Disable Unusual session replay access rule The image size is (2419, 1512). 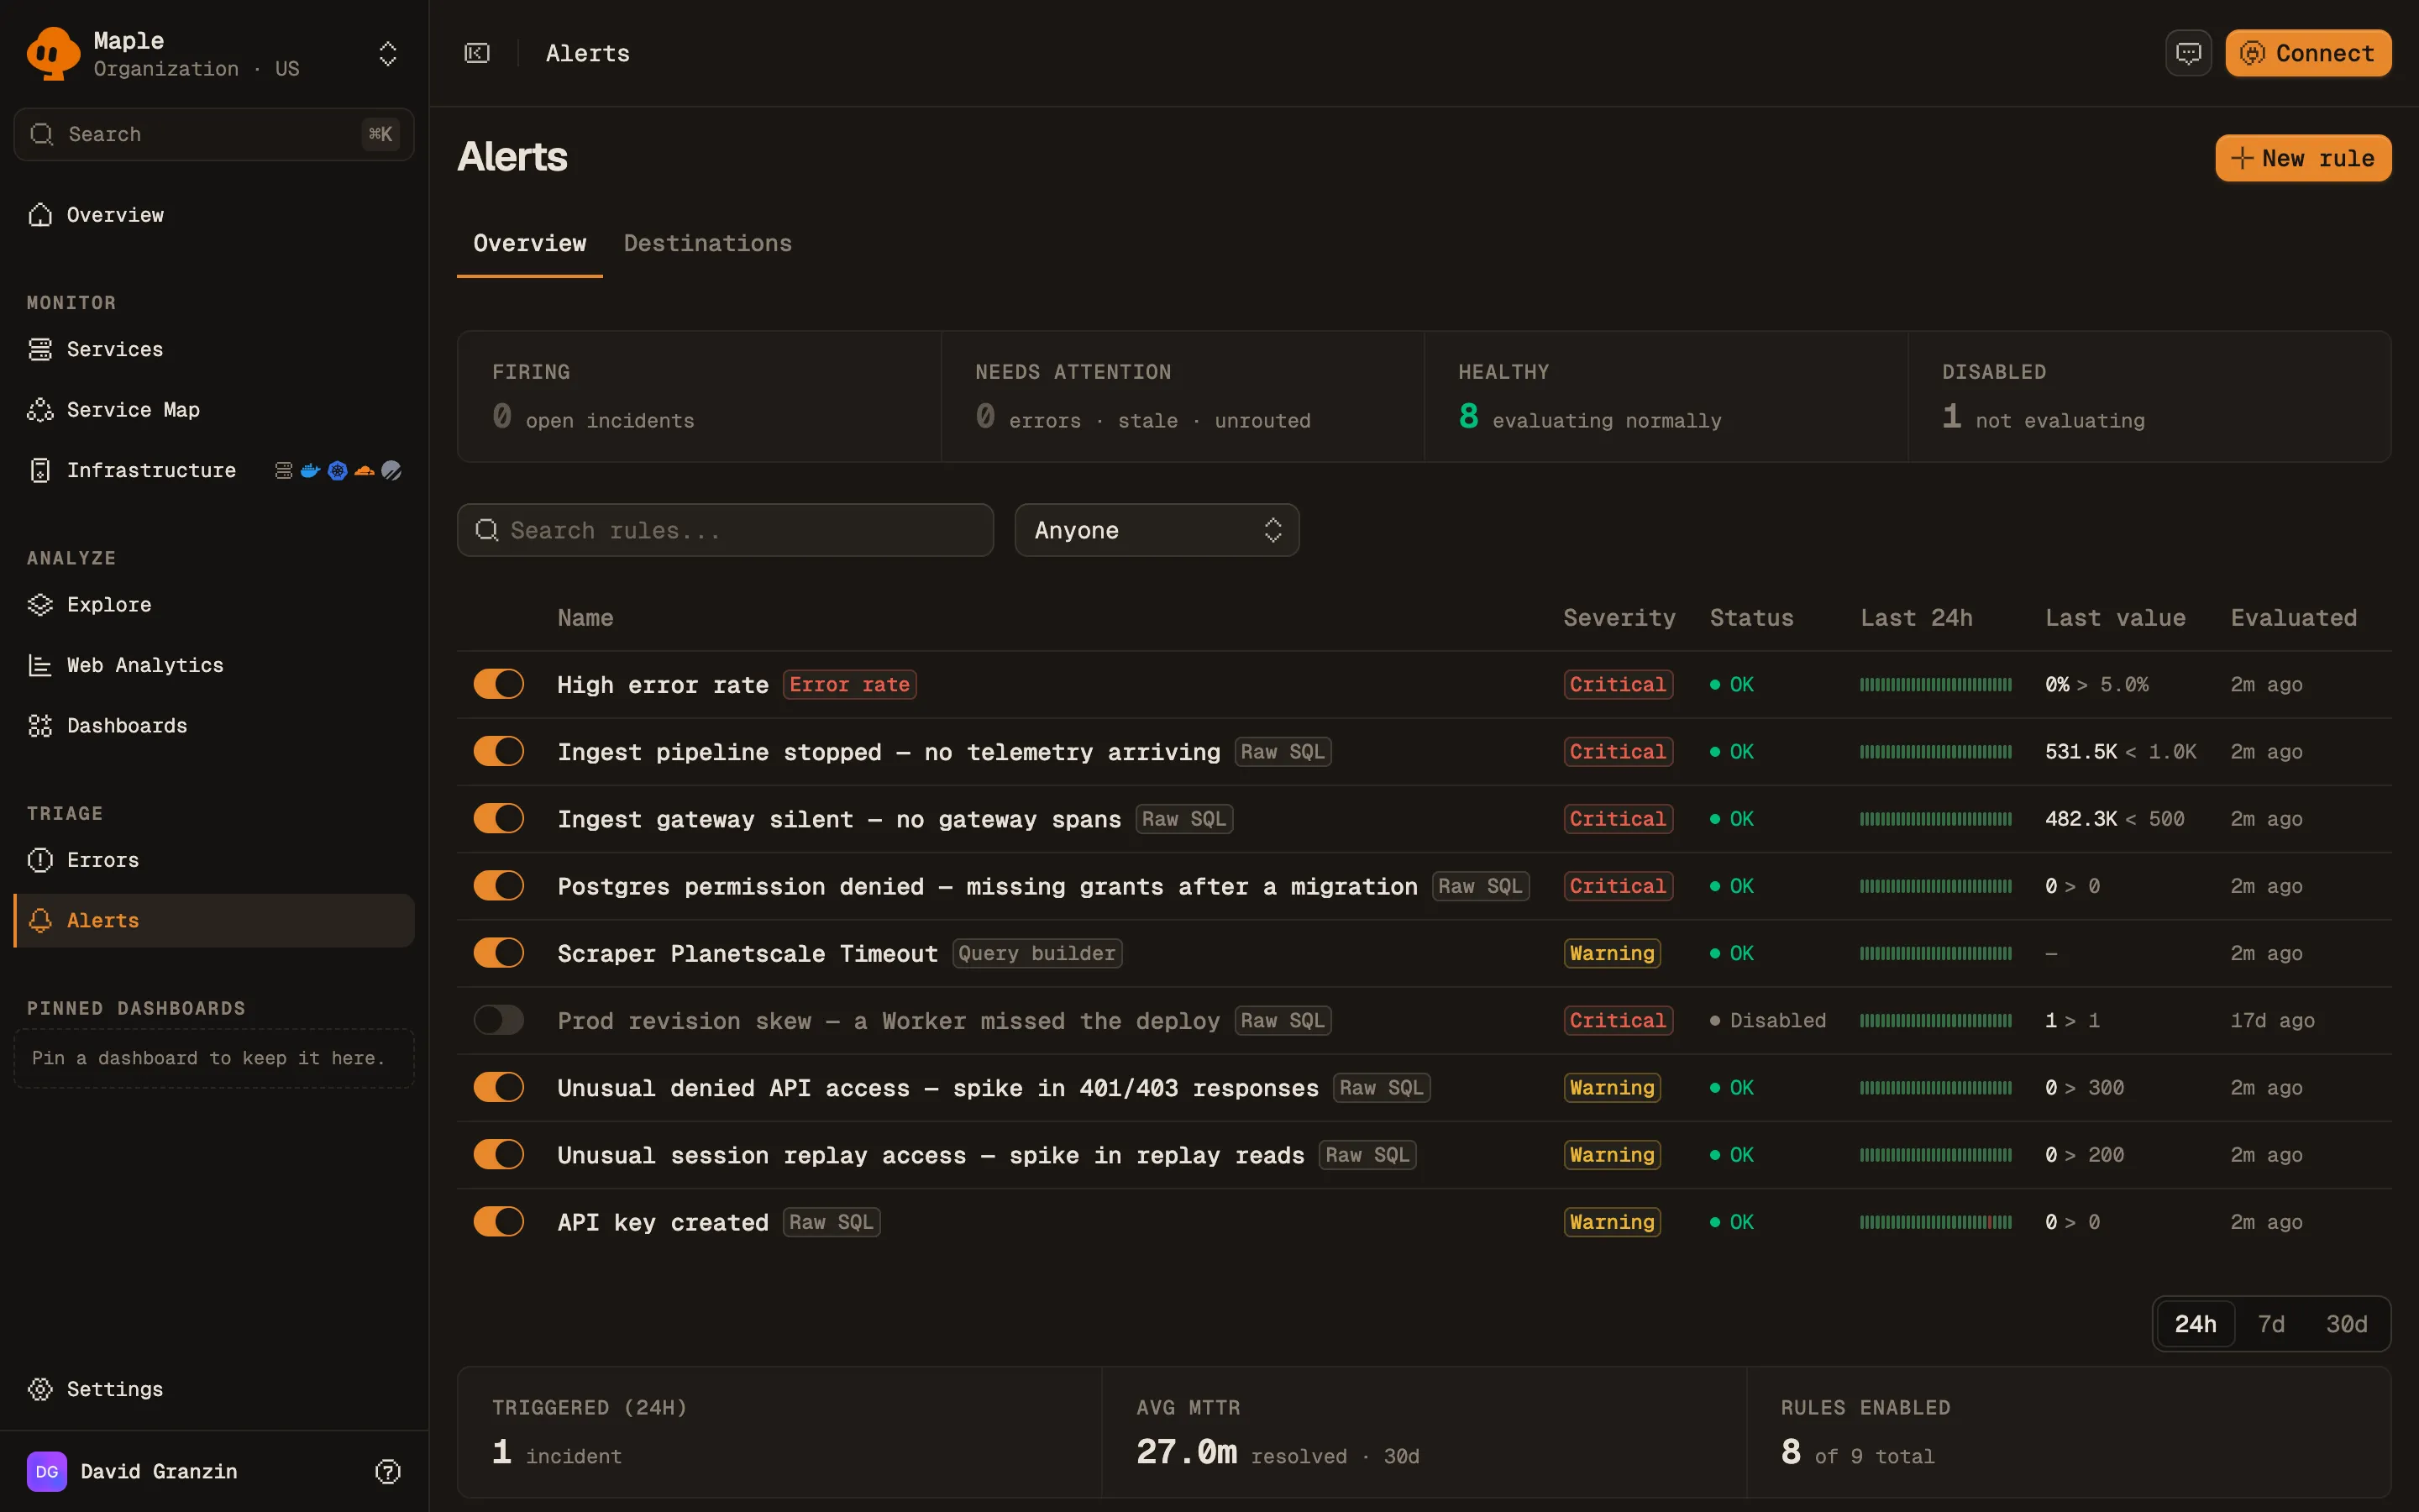tap(499, 1154)
